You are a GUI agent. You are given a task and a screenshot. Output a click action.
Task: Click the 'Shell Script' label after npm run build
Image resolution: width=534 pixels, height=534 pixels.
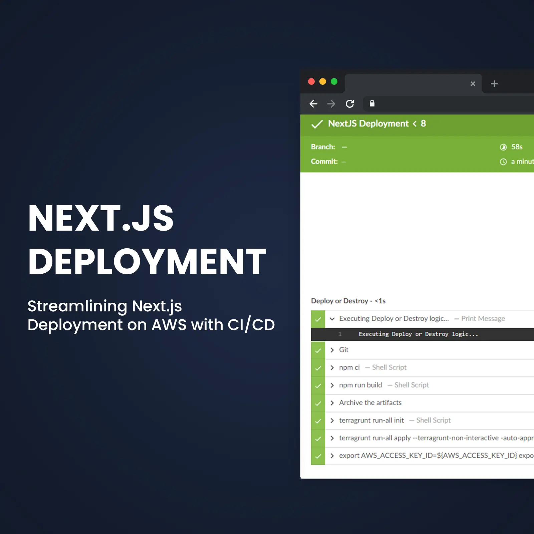click(412, 385)
